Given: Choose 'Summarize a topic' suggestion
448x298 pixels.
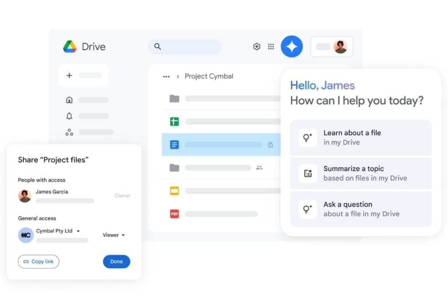Looking at the screenshot, I should click(360, 174).
